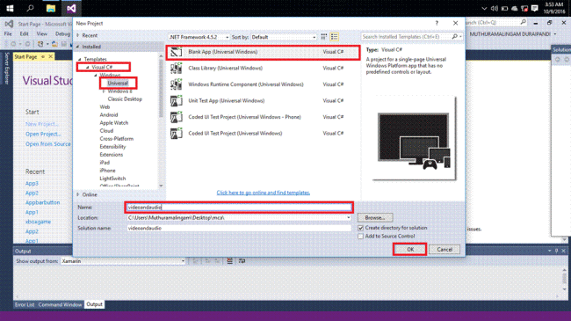
Task: Open recent project xboxgame
Action: tap(39, 222)
